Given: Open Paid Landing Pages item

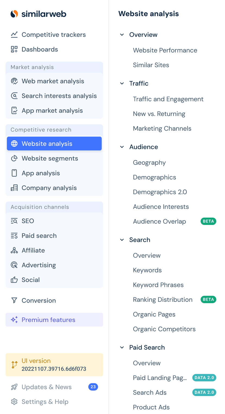Looking at the screenshot, I should (160, 378).
